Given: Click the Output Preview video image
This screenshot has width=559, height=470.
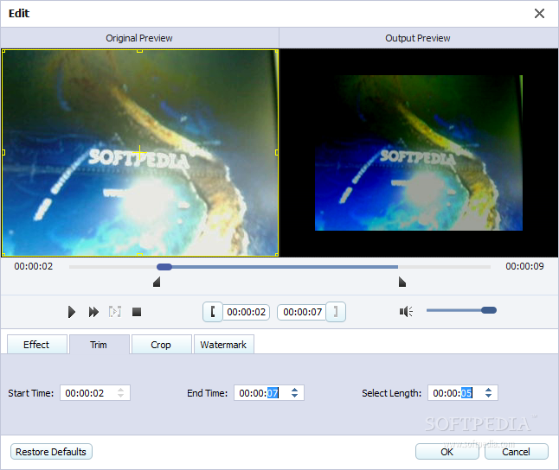Looking at the screenshot, I should 419,153.
